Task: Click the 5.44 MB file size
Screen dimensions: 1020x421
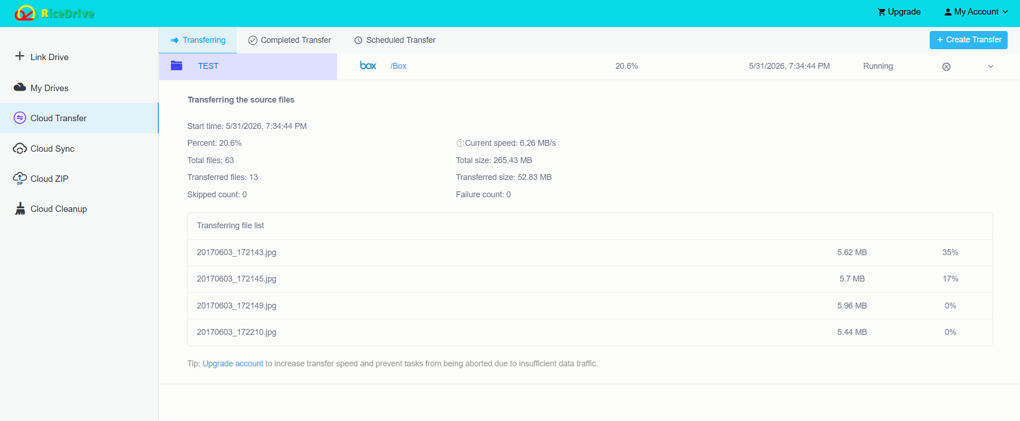Action: (x=852, y=332)
